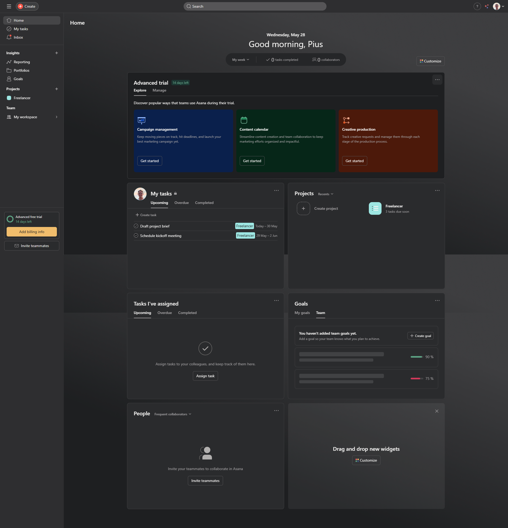The height and width of the screenshot is (528, 508).
Task: Click Freelancer tag on Schedule kickoff meeting
Action: coord(246,235)
